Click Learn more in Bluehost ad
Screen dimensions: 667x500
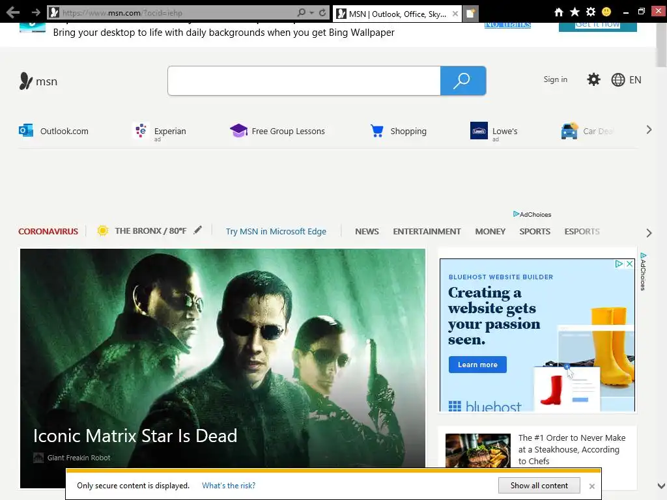tap(477, 365)
